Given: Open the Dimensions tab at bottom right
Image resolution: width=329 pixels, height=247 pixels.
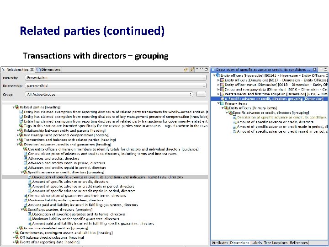Looking at the screenshot, I should pyautogui.click(x=239, y=242).
